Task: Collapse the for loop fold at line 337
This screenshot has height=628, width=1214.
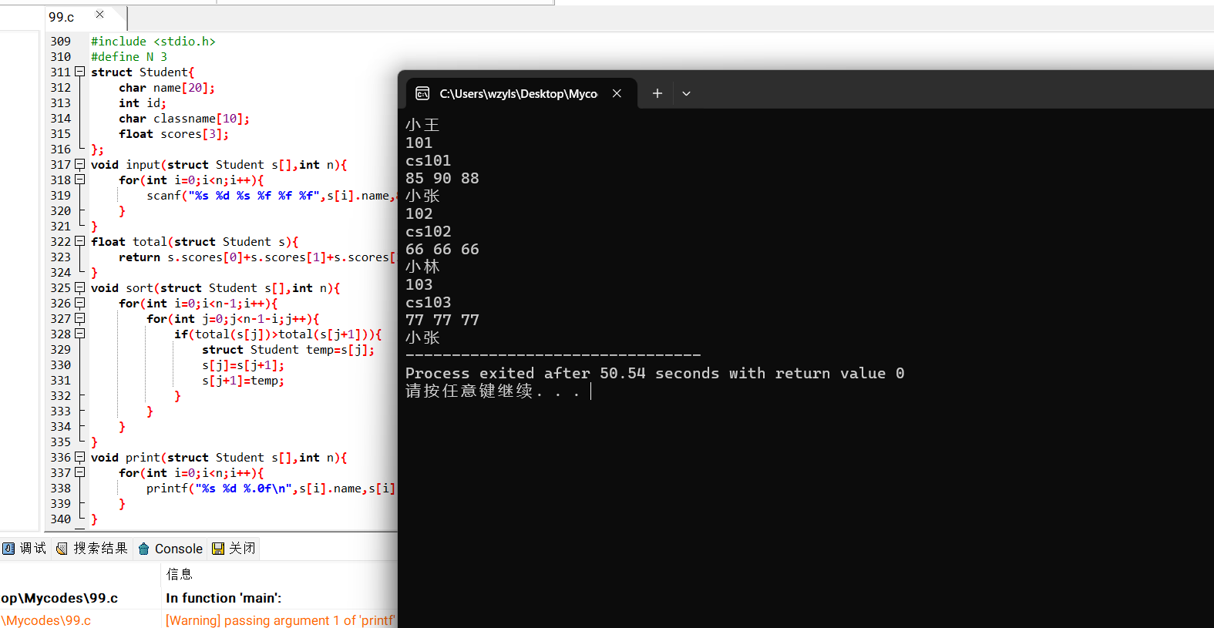Action: (x=79, y=472)
